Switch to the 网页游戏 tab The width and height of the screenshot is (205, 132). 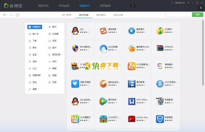105,6
